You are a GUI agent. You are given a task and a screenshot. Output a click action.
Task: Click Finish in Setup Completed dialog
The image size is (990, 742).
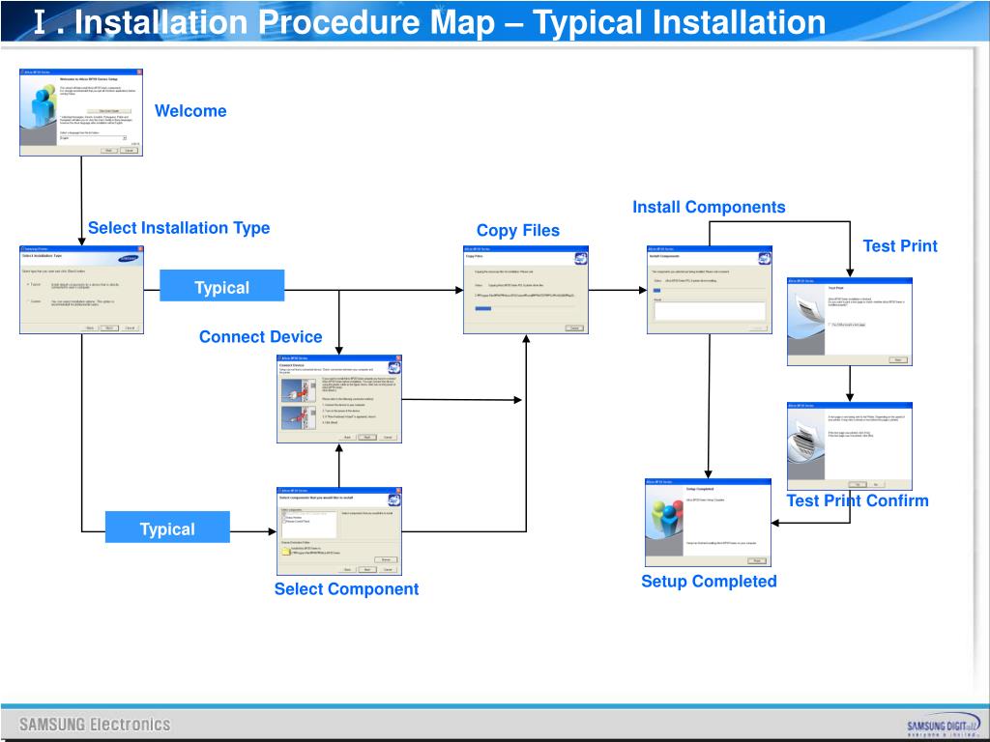click(x=757, y=561)
